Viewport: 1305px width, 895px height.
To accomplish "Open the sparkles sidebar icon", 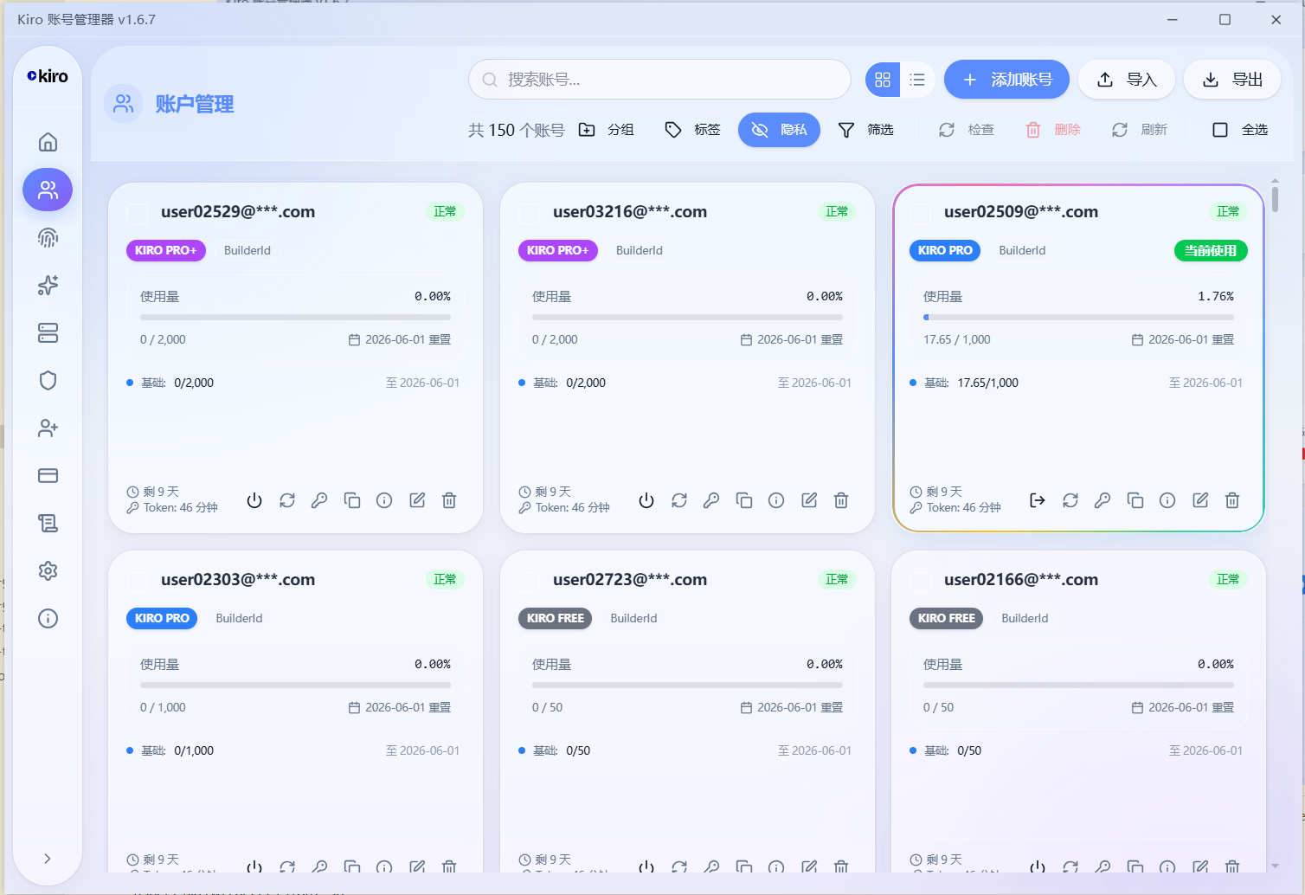I will (x=48, y=285).
